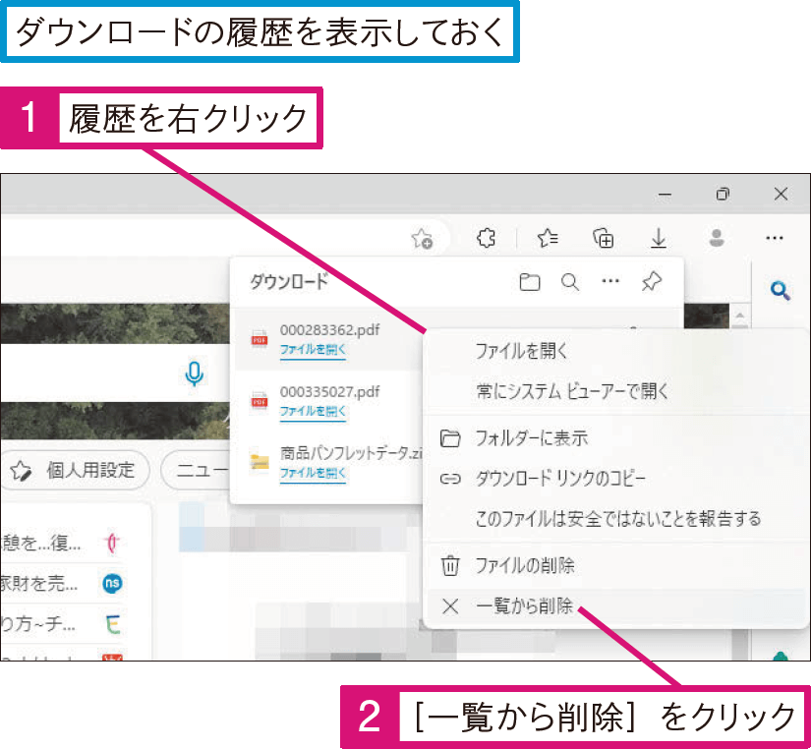Open browser Settings and more menu
811x749 pixels.
point(775,238)
